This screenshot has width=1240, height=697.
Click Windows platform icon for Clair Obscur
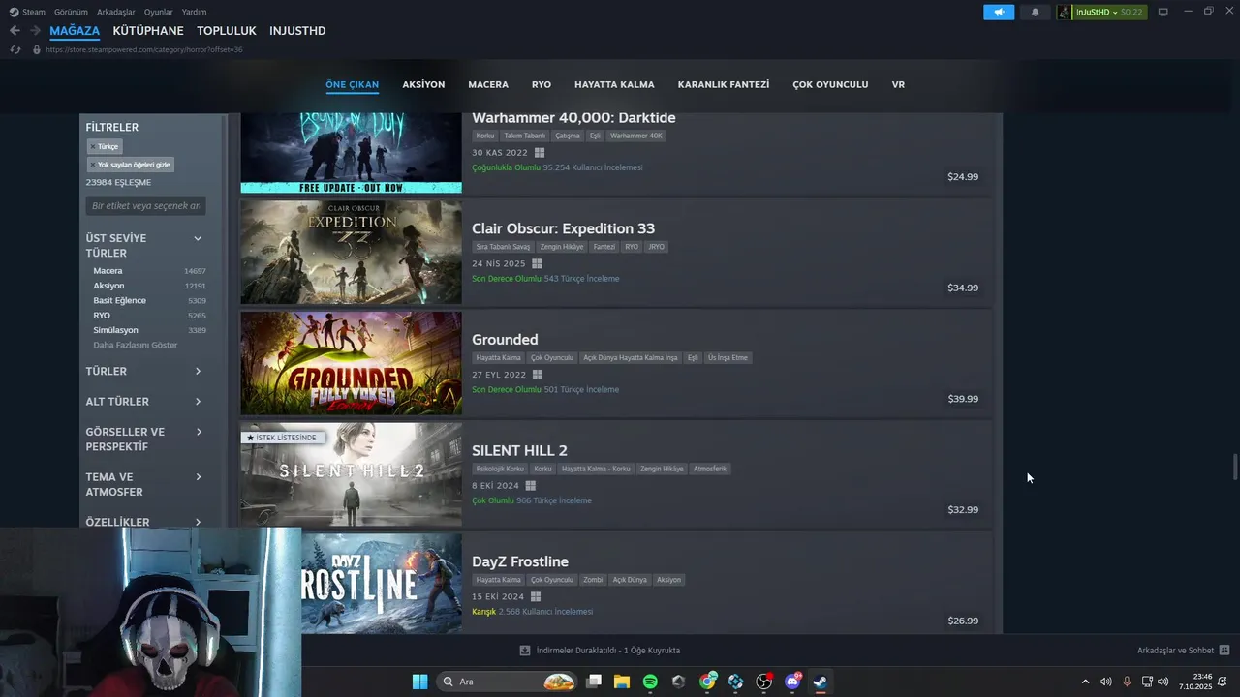pos(537,263)
